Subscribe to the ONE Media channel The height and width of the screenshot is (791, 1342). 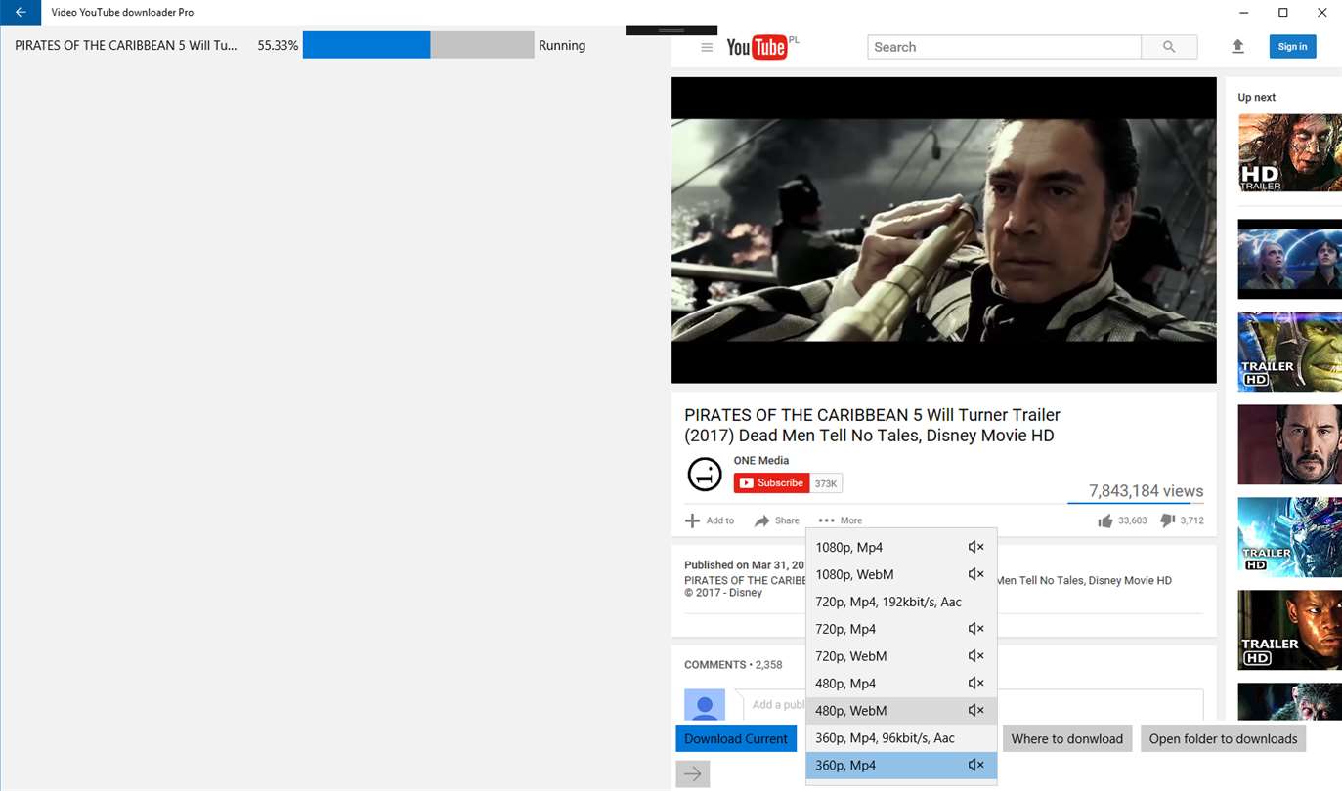tap(771, 482)
